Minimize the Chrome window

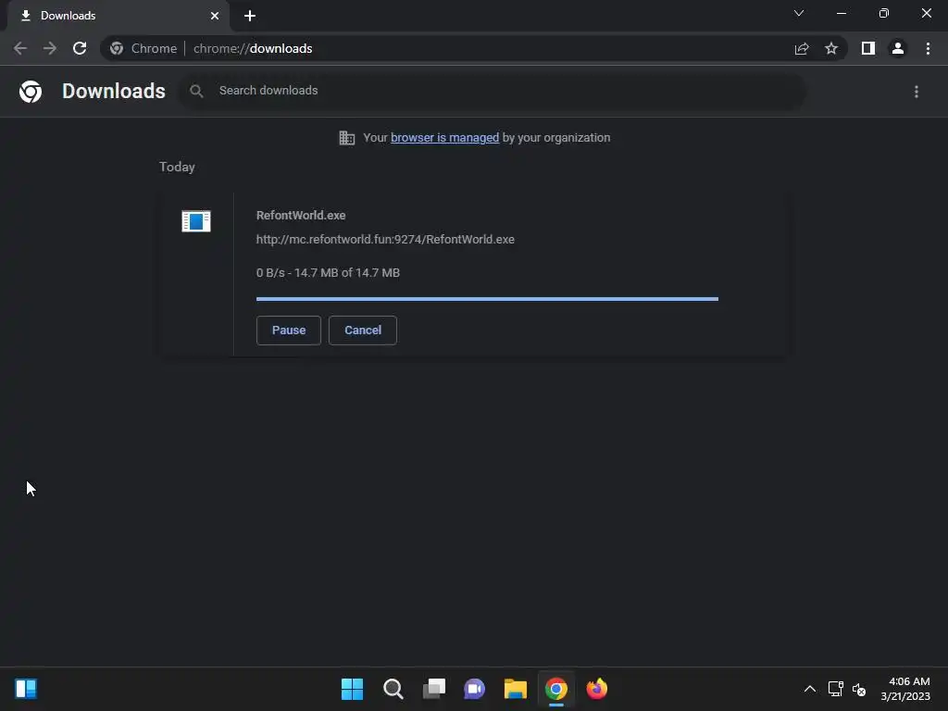(x=842, y=13)
